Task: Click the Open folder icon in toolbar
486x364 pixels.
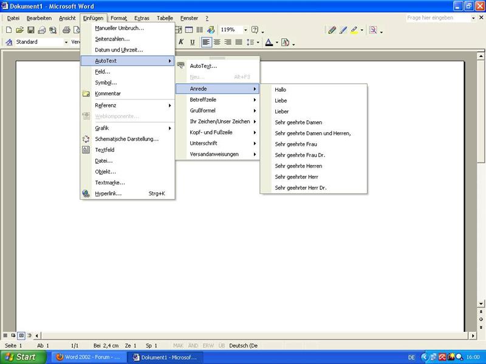Action: pyautogui.click(x=19, y=30)
